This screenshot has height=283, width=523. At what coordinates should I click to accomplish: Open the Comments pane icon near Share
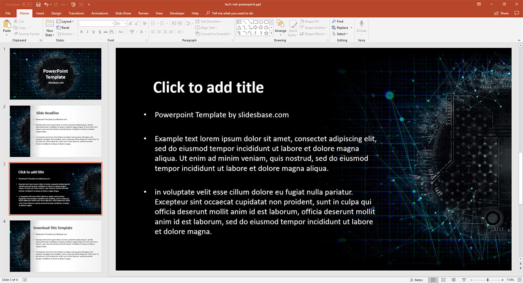516,13
